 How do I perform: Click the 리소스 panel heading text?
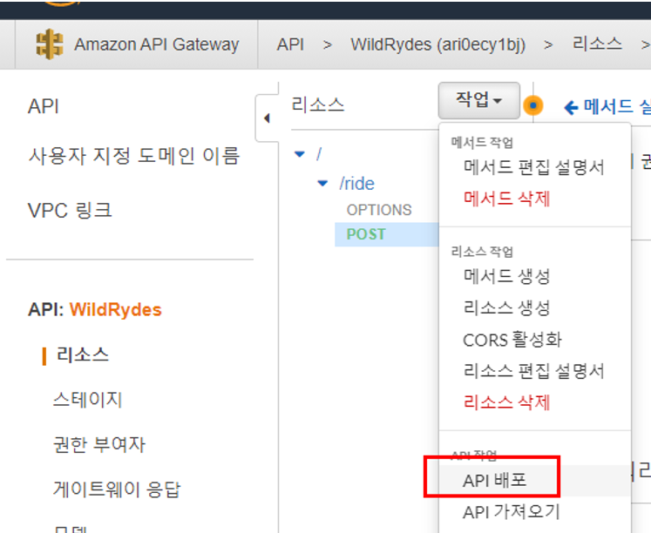318,105
